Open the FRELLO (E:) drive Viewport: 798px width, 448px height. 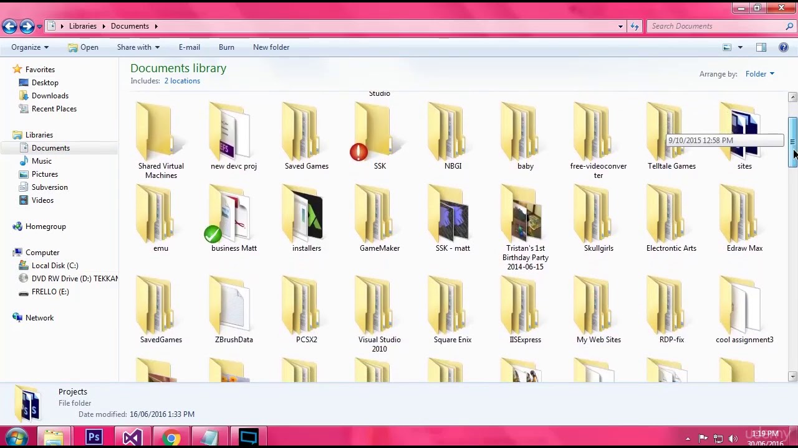tap(50, 292)
